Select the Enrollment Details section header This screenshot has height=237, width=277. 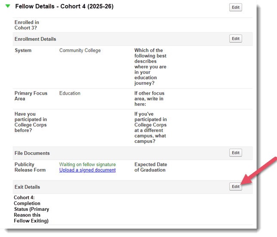[x=35, y=39]
